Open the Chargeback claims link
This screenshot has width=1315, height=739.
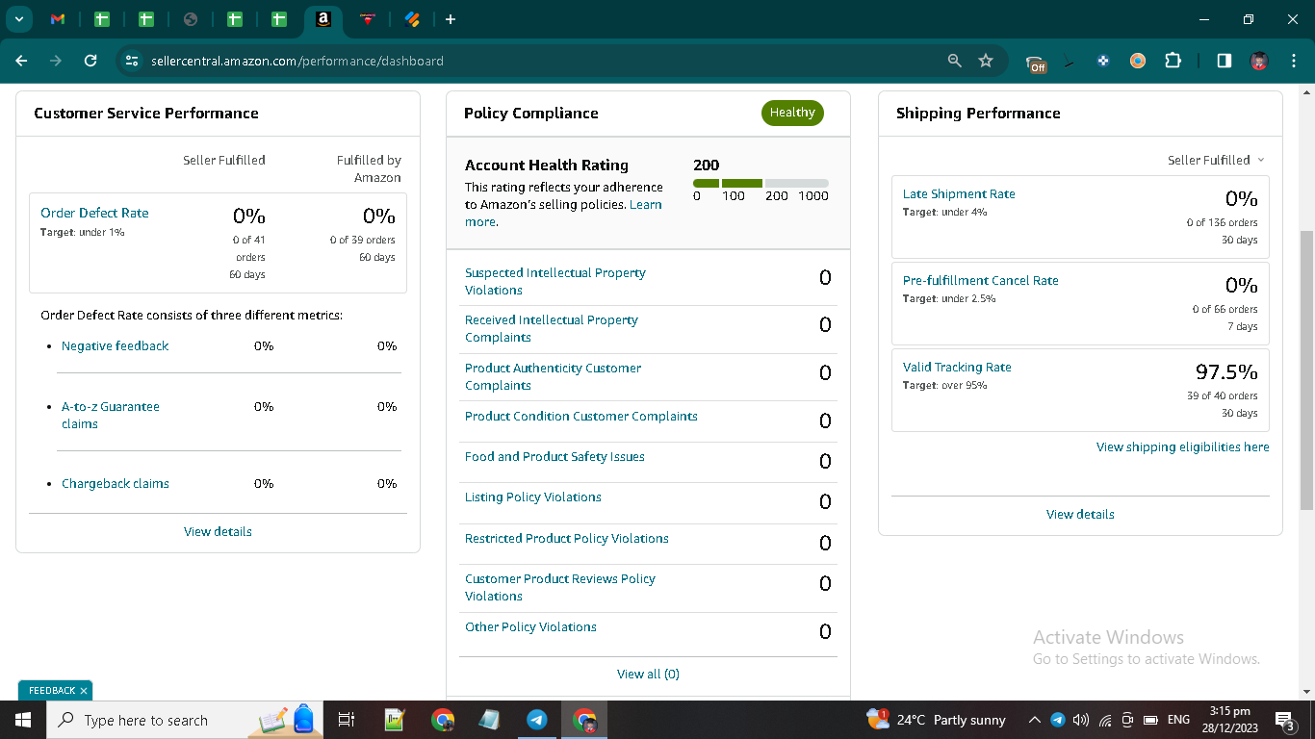tap(116, 483)
